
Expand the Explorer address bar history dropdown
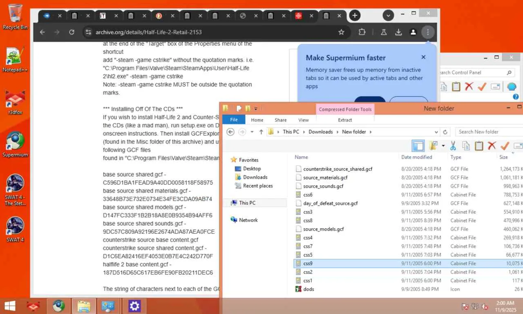[436, 132]
